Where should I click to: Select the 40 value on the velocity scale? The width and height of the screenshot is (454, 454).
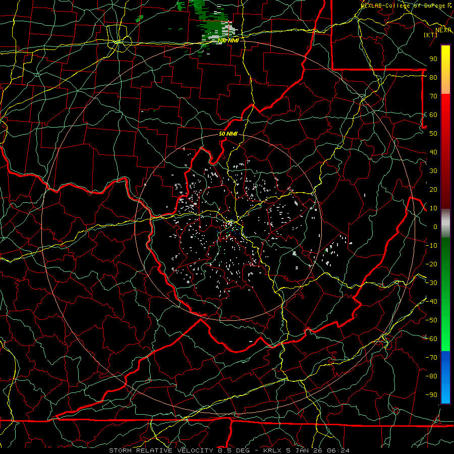433,152
